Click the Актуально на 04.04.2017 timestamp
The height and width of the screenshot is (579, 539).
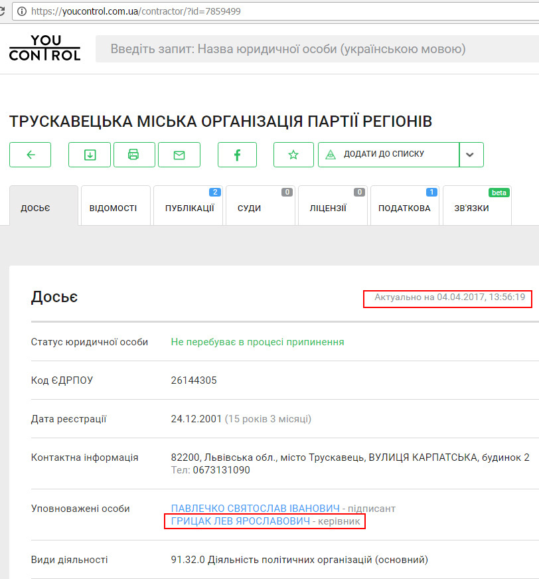(x=449, y=297)
